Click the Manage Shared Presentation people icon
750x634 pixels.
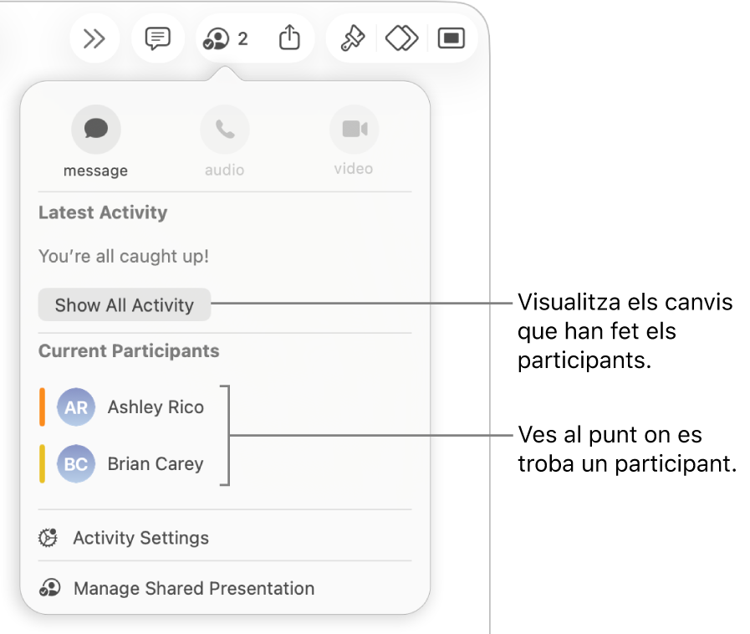point(48,588)
